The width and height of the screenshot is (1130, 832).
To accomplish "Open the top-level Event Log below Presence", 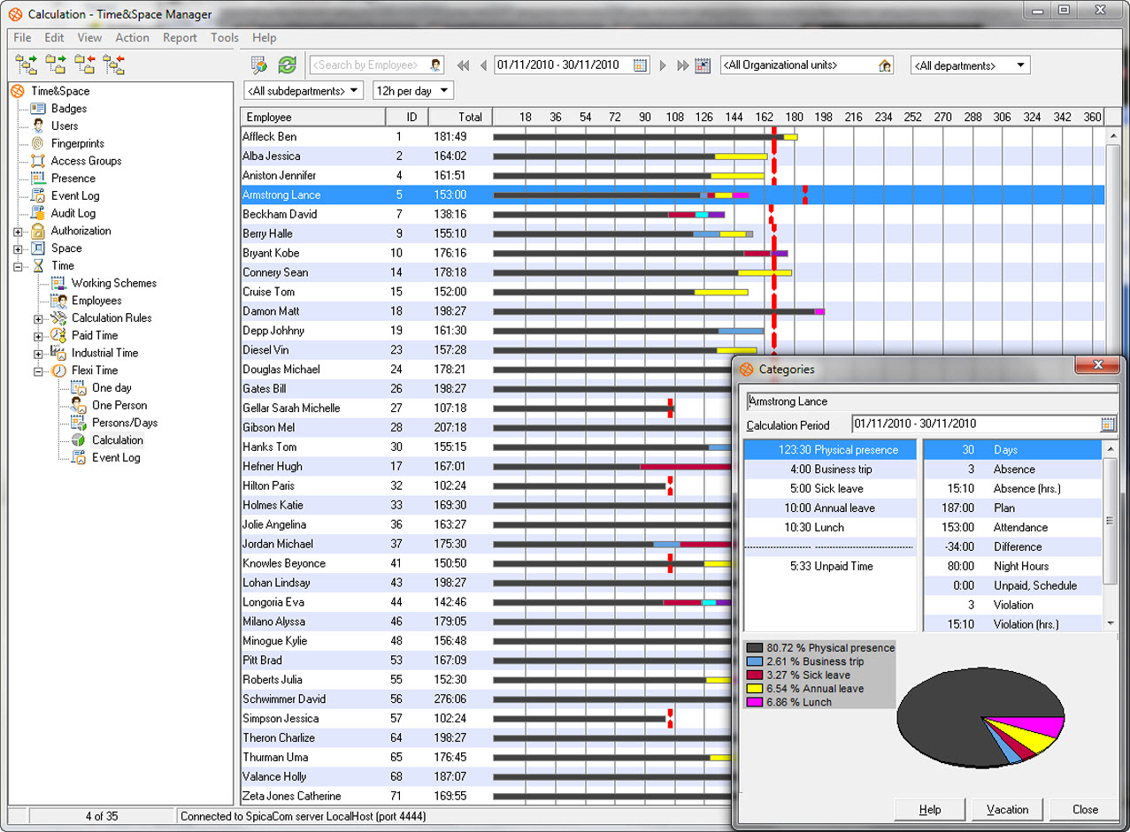I will 75,195.
